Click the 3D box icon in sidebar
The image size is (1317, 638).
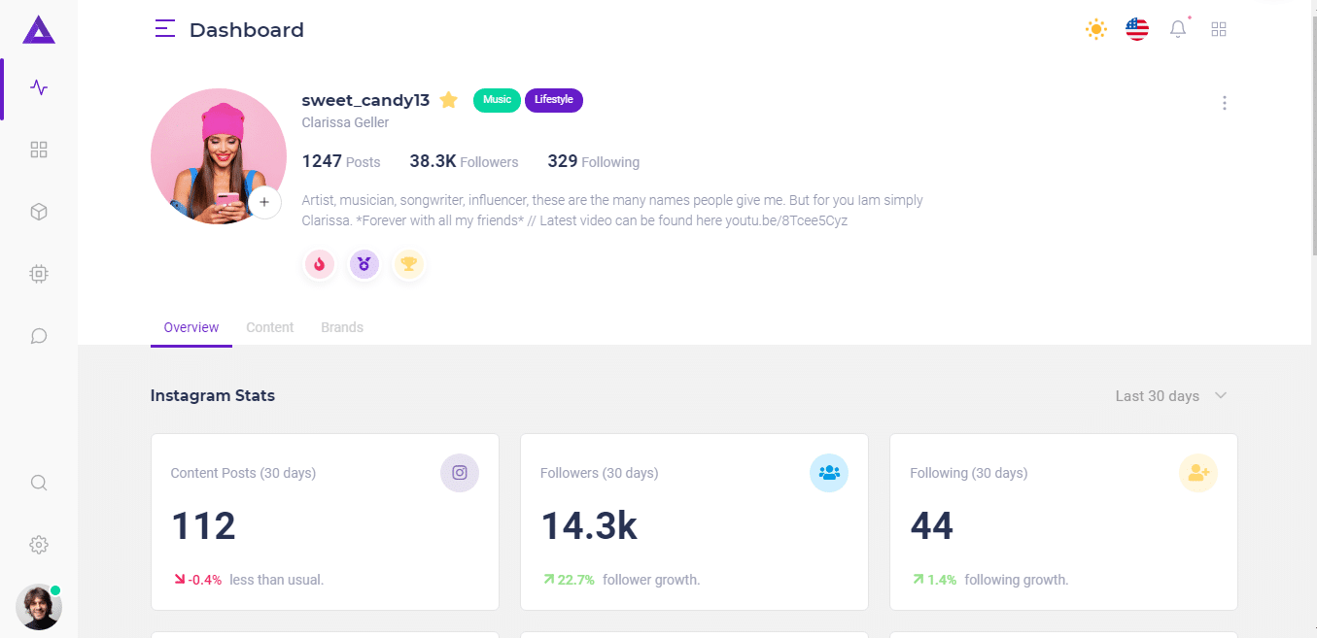coord(38,211)
